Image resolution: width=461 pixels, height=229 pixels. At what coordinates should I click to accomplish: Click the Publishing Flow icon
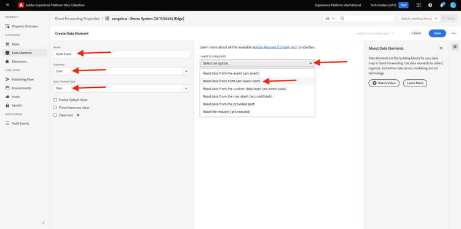7,79
